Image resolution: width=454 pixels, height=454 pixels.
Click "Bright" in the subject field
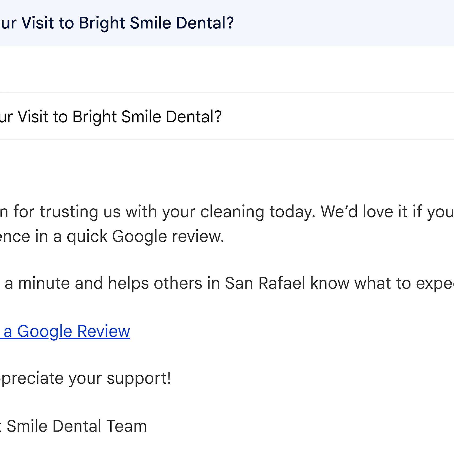click(94, 117)
